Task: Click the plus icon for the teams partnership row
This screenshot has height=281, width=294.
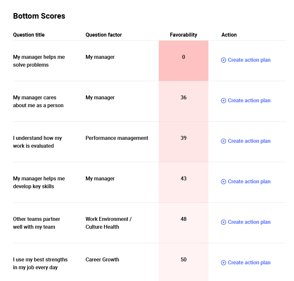Action: click(x=223, y=222)
